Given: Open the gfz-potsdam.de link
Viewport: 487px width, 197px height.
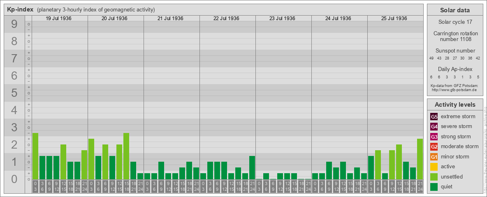Looking at the screenshot, I should tap(454, 89).
